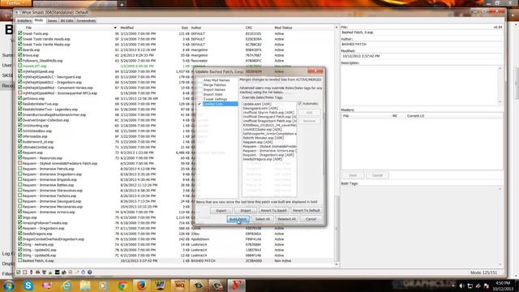This screenshot has height=292, width=519.
Task: Click the green checkmark icon in status bar
Action: click(x=19, y=273)
